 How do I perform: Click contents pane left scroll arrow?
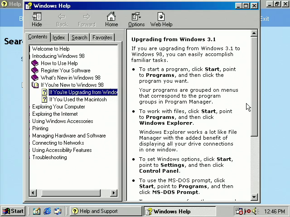(33, 193)
